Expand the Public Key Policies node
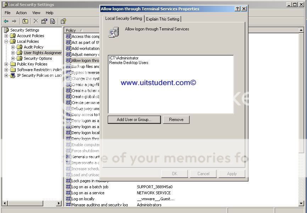Viewport: 307px width, 213px height. 6,64
